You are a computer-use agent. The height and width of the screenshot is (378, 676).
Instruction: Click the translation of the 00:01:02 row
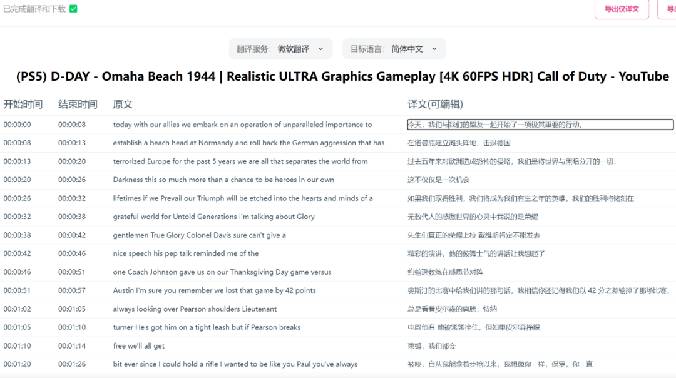[x=453, y=309]
